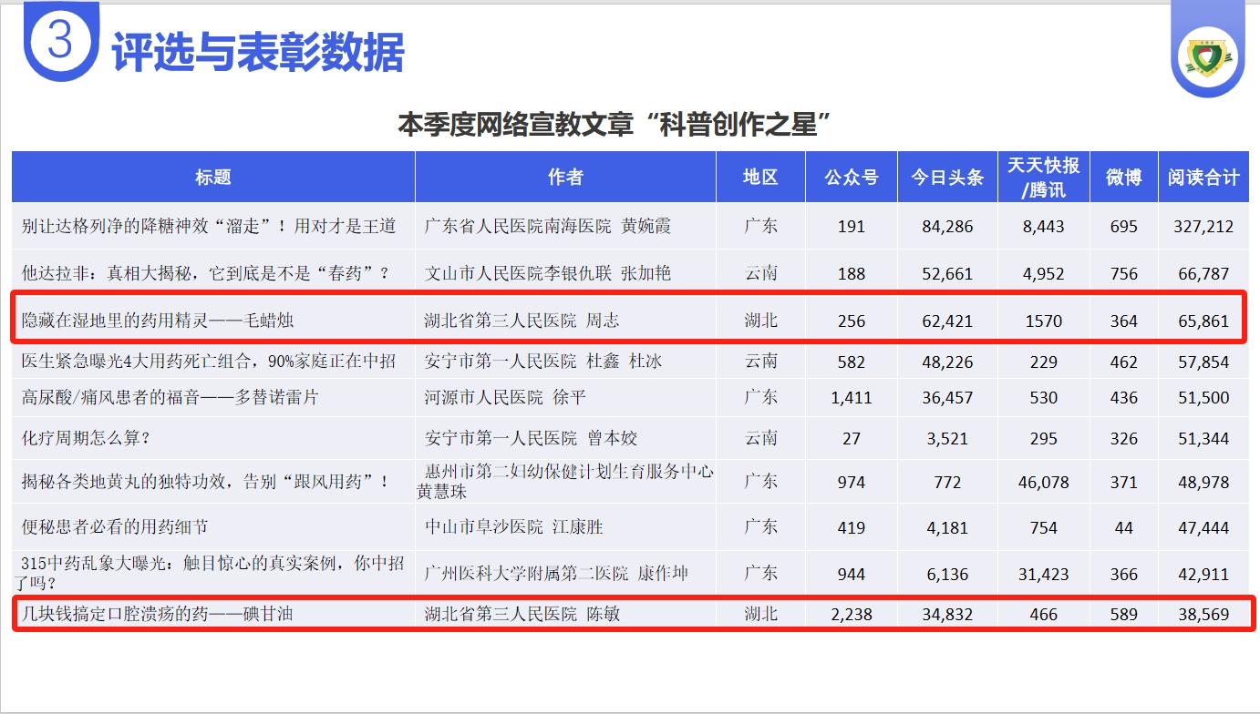This screenshot has width=1260, height=714.
Task: Click author 惠州市第二妇幼保健计划生育服务中心 黄慧珠
Action: point(565,481)
